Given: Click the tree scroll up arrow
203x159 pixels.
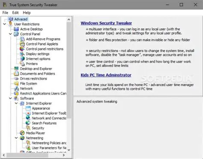Looking at the screenshot, I should click(69, 19).
